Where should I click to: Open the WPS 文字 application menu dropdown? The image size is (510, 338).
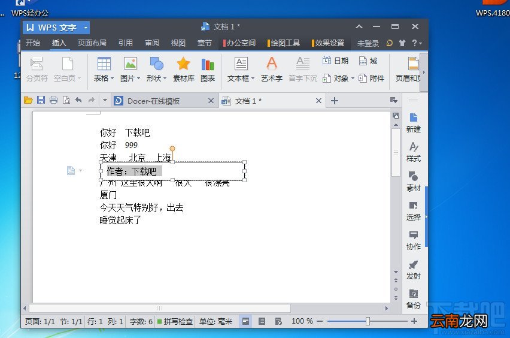(86, 28)
